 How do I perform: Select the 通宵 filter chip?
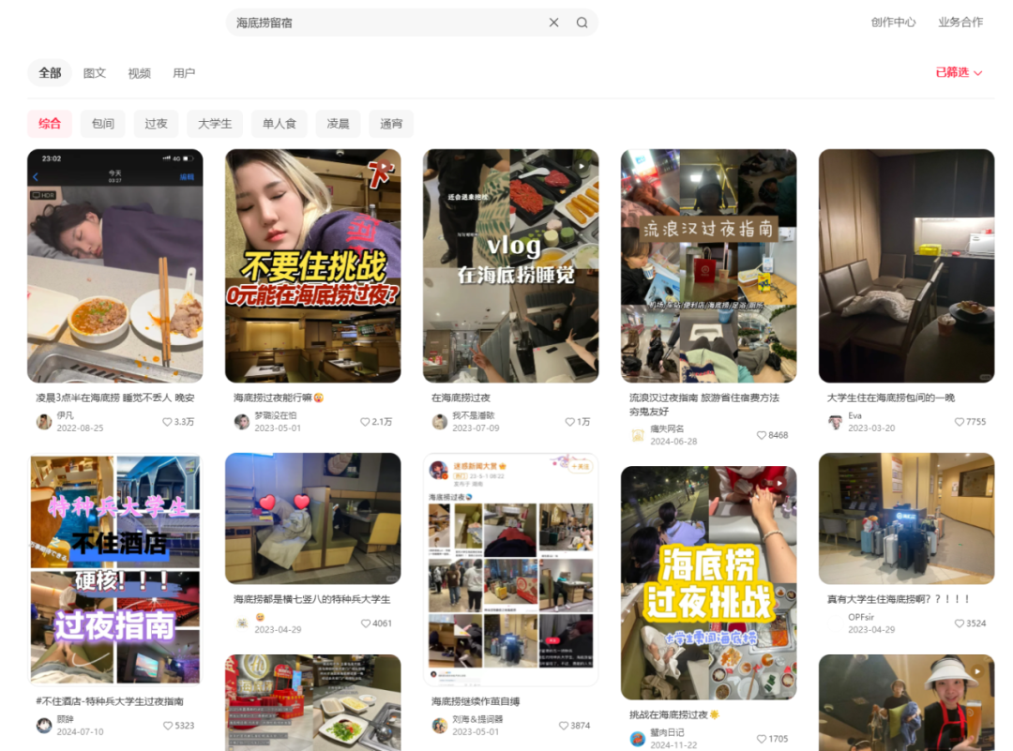coord(391,124)
